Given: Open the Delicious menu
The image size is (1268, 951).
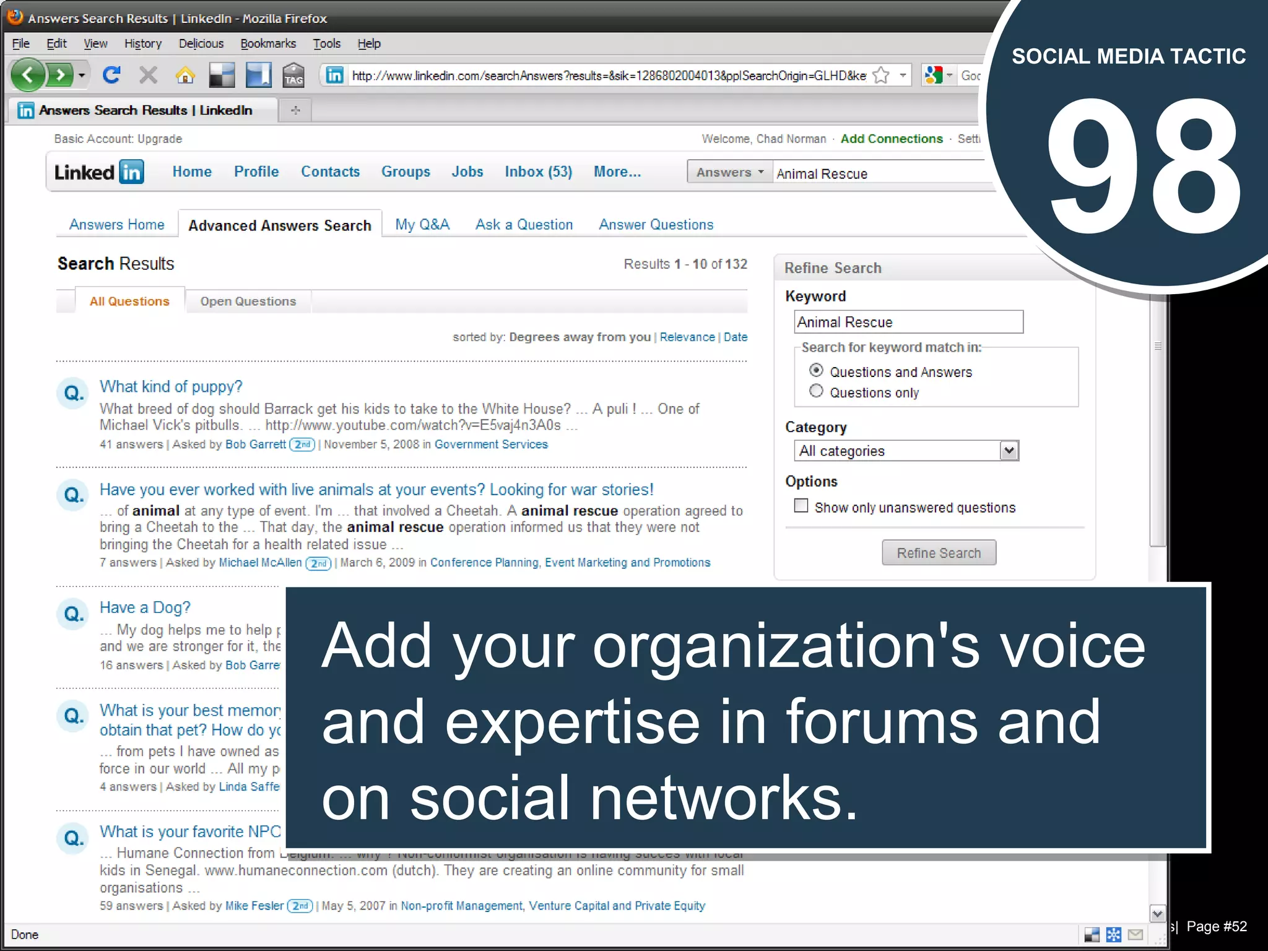Looking at the screenshot, I should [x=201, y=43].
